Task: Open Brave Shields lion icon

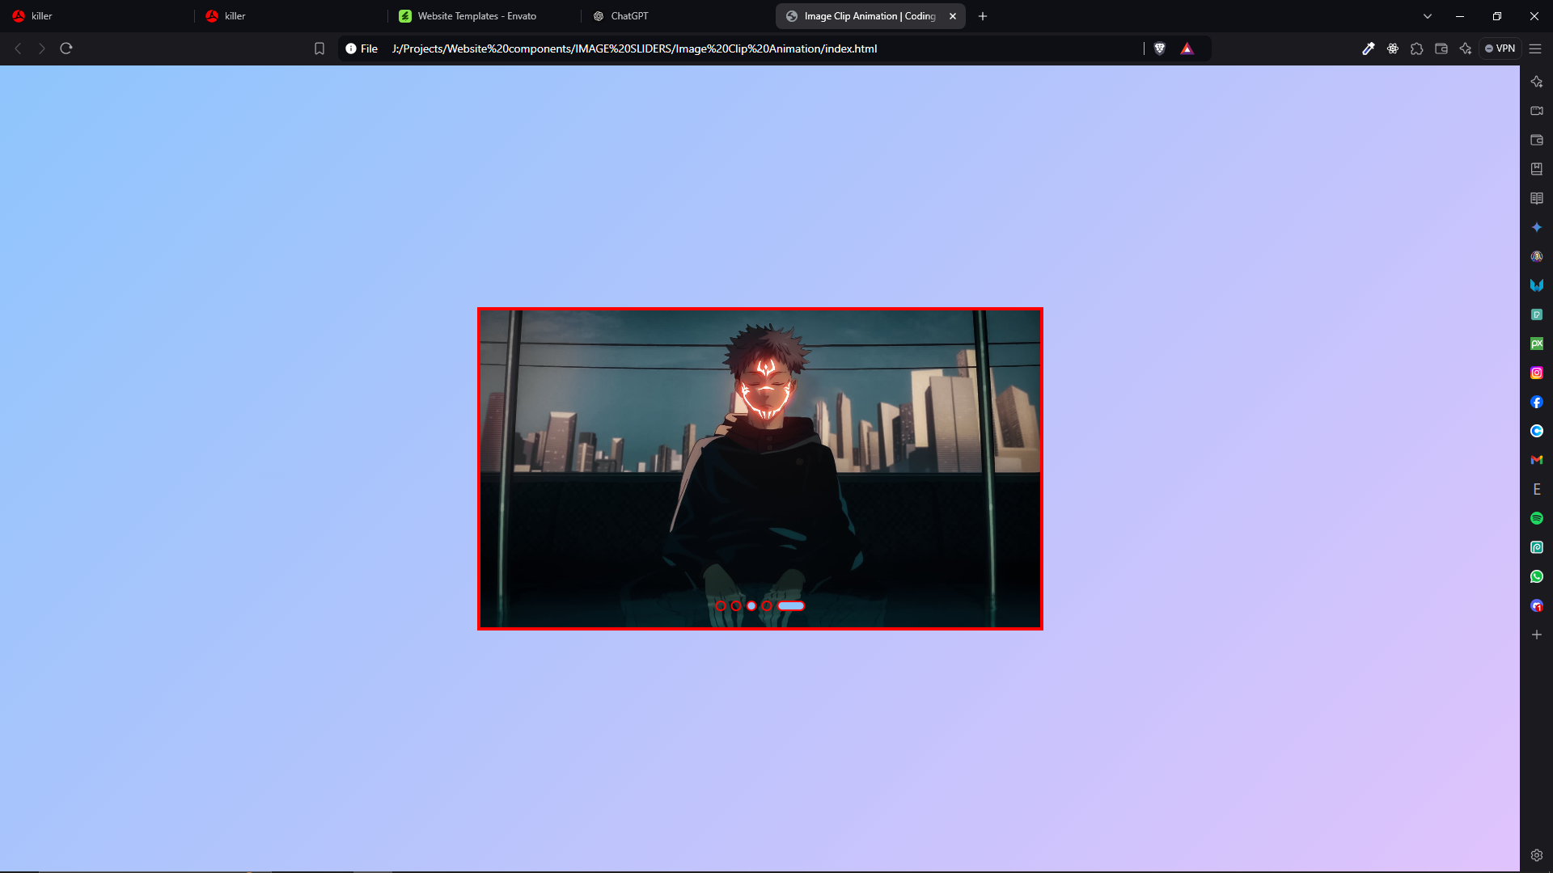Action: point(1160,48)
